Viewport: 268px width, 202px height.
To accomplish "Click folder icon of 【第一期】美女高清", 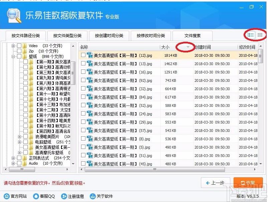I will coord(31,62).
